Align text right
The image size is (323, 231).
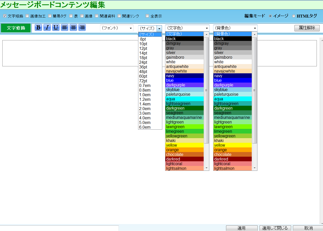(x=82, y=28)
